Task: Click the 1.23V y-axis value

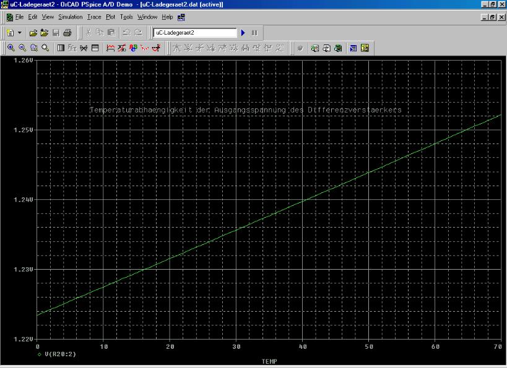Action: [x=24, y=270]
